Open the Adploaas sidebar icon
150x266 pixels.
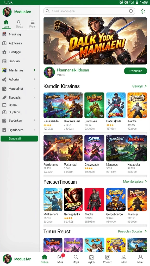[4, 43]
